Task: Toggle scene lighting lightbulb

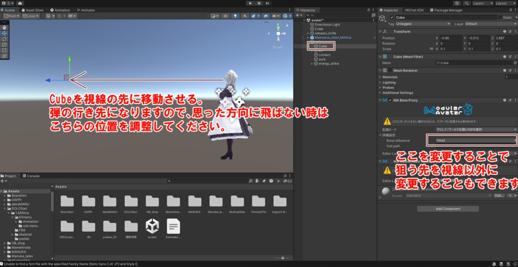Action: point(235,16)
